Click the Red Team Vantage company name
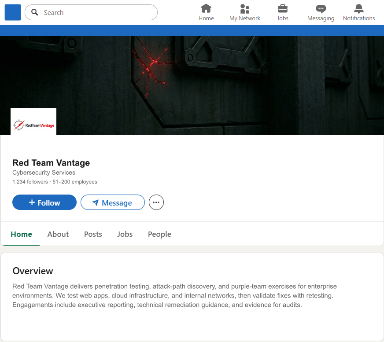The width and height of the screenshot is (384, 342). point(51,163)
